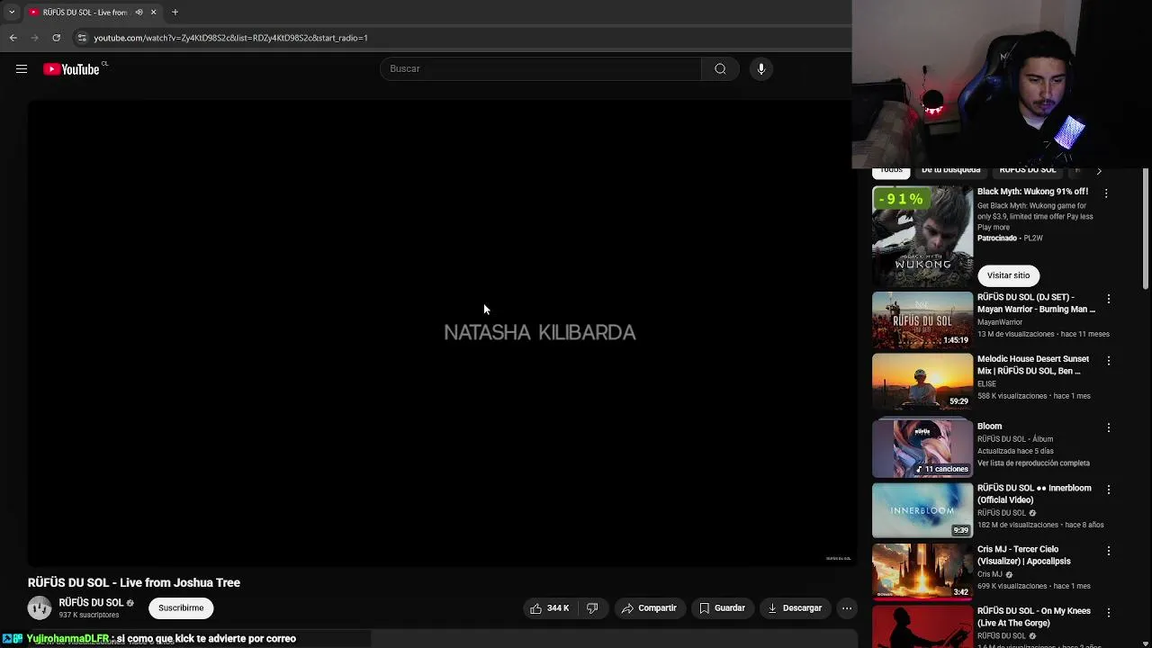Open the Bloom album playlist thumbnail
The width and height of the screenshot is (1152, 648).
click(922, 448)
